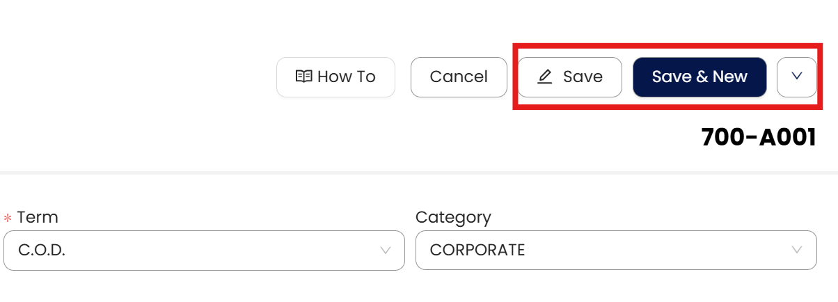This screenshot has width=838, height=302.
Task: Click the open book icon beside How To
Action: [x=303, y=77]
